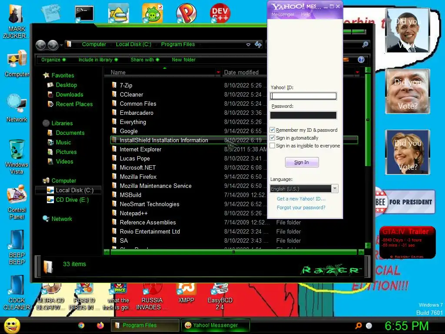Open the Control Panel desktop icon
Image resolution: width=445 pixels, height=334 pixels.
click(x=17, y=202)
